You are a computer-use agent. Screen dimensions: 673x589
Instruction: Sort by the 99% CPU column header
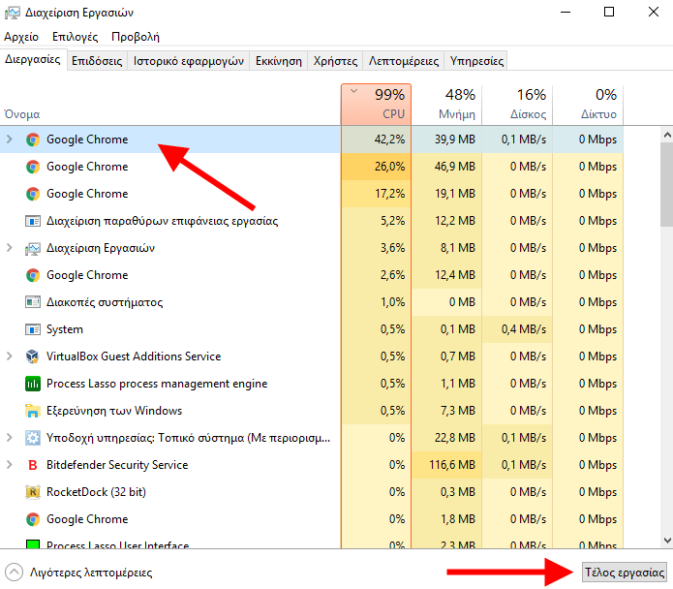377,106
